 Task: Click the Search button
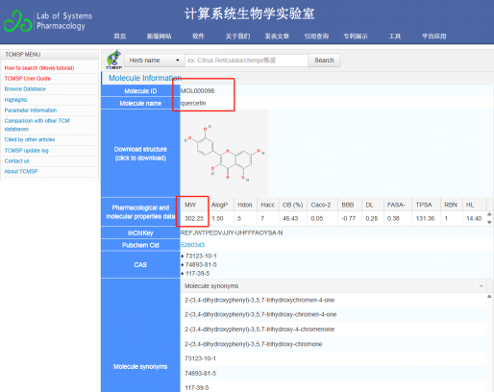(324, 61)
